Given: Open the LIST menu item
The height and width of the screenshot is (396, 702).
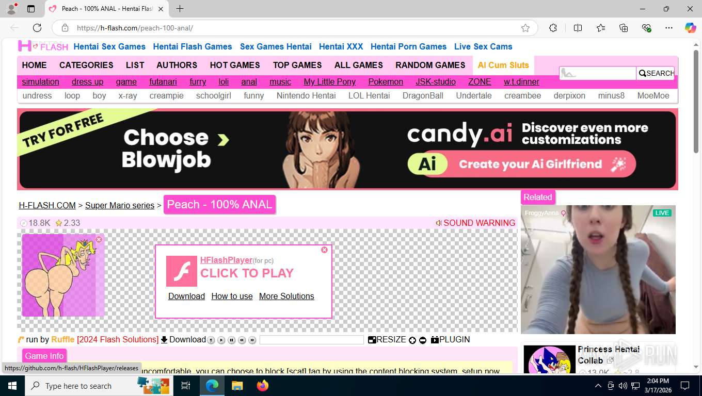Looking at the screenshot, I should coord(135,65).
